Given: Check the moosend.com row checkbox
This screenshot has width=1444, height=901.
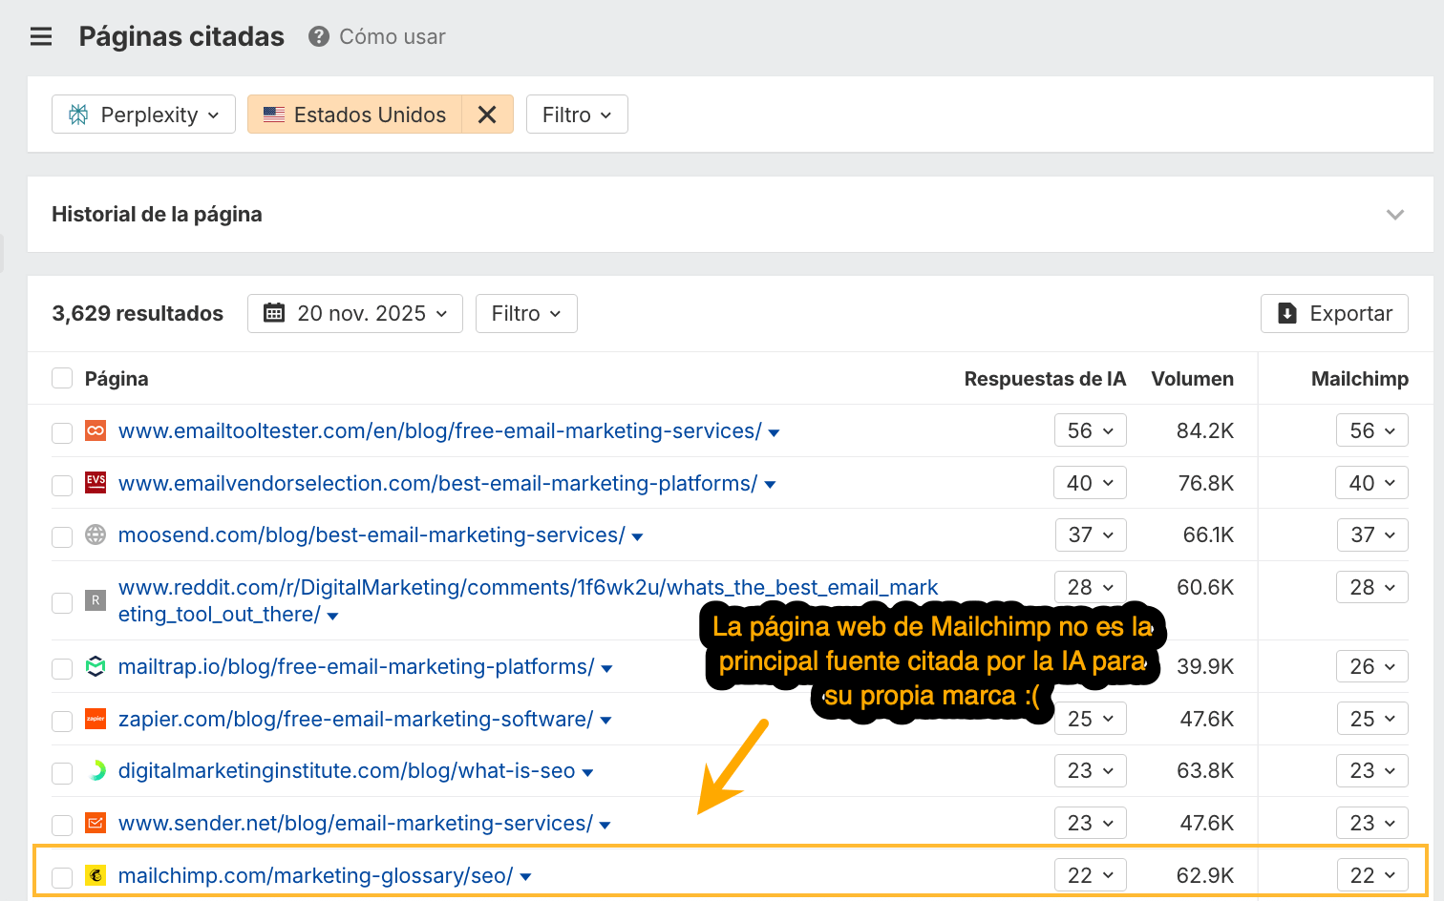Looking at the screenshot, I should click(62, 536).
